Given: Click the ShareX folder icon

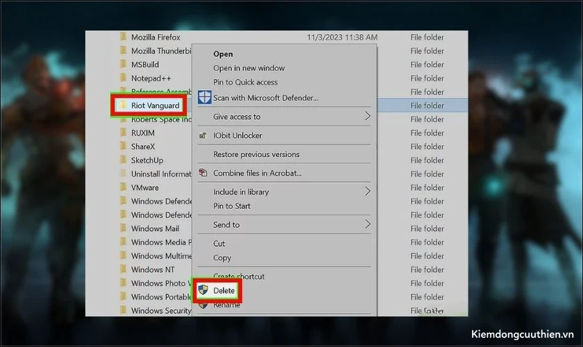Looking at the screenshot, I should 123,146.
